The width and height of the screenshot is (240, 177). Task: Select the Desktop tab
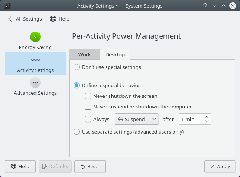[115, 54]
